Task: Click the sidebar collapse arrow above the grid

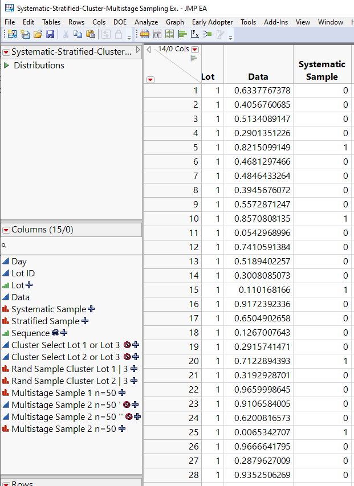Action: pyautogui.click(x=148, y=49)
